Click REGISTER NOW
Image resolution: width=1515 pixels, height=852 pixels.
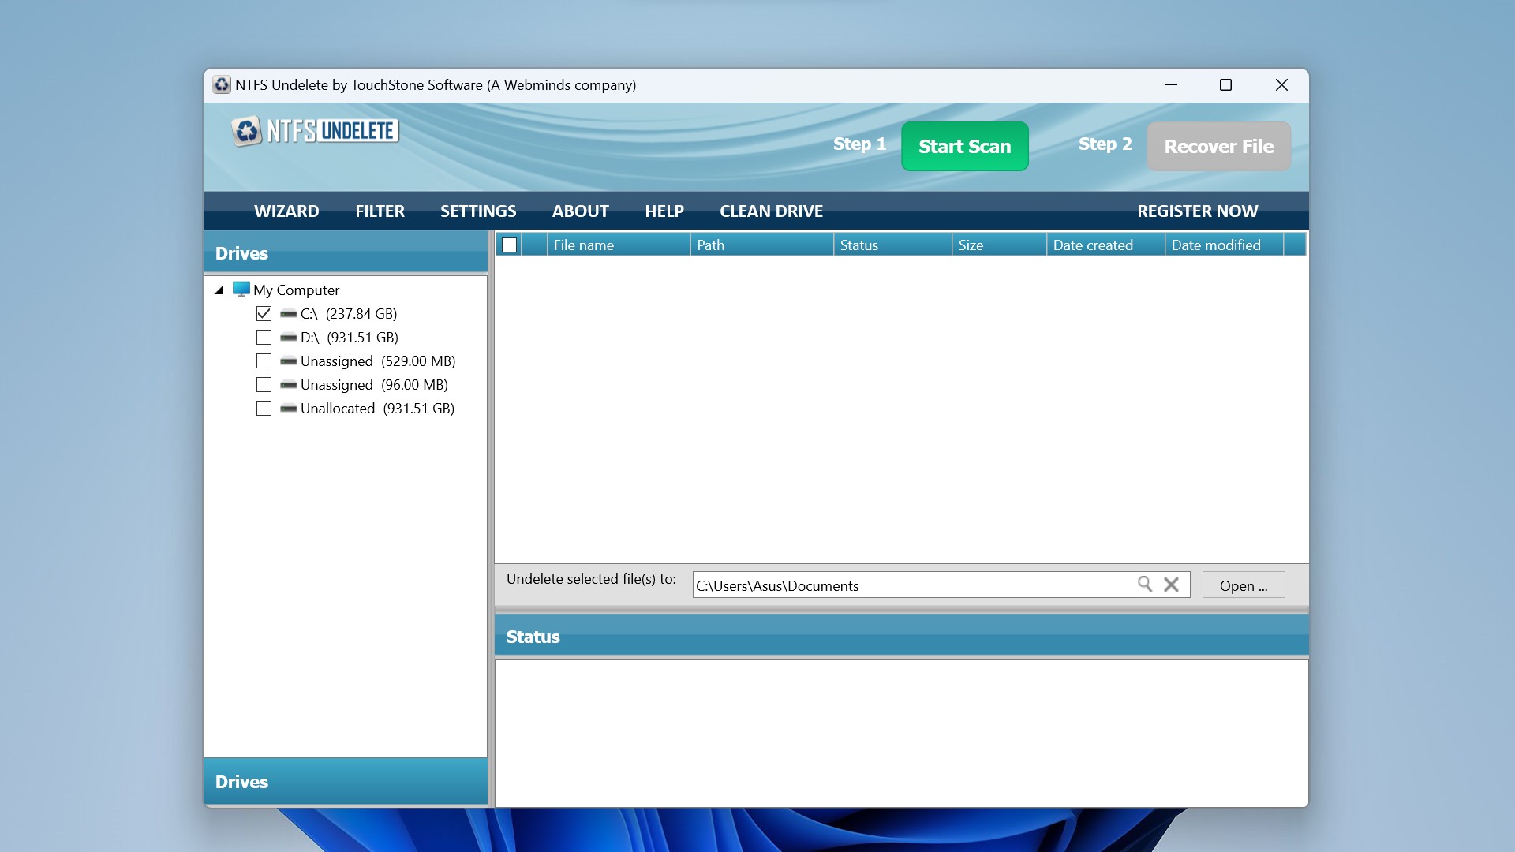(x=1198, y=211)
